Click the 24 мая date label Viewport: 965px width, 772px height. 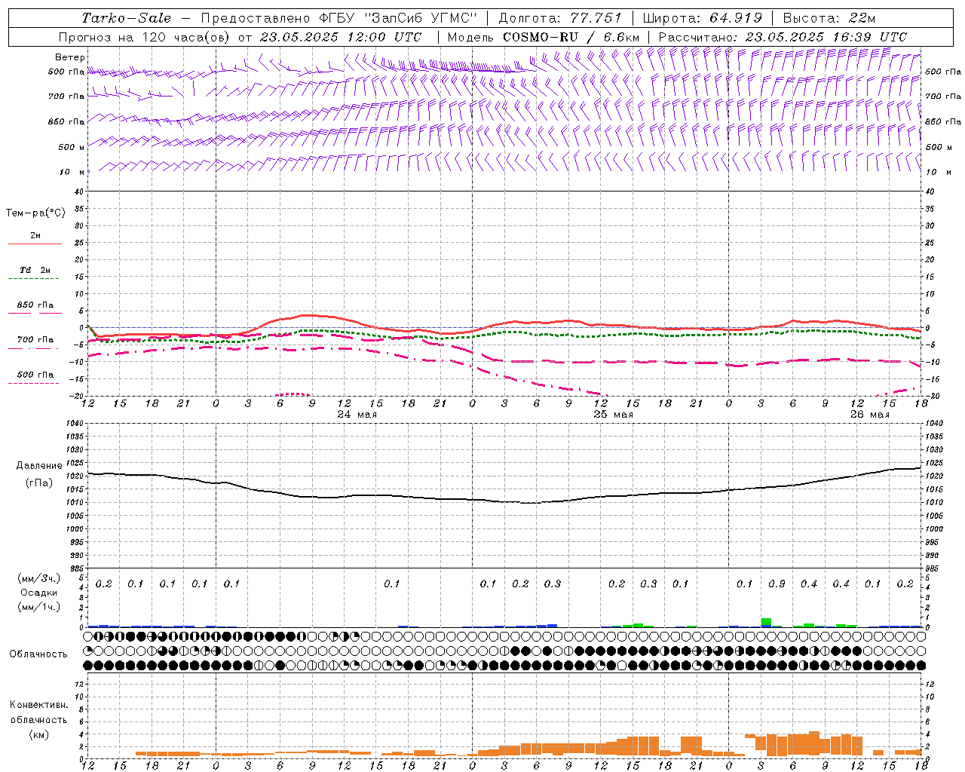(357, 415)
